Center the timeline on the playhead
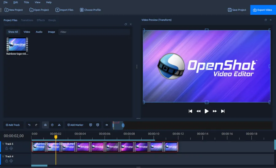 pos(107,125)
